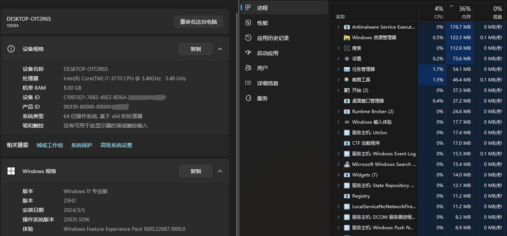The height and width of the screenshot is (236, 507).
Task: Expand the Runtime Broker (2) group
Action: [338, 111]
